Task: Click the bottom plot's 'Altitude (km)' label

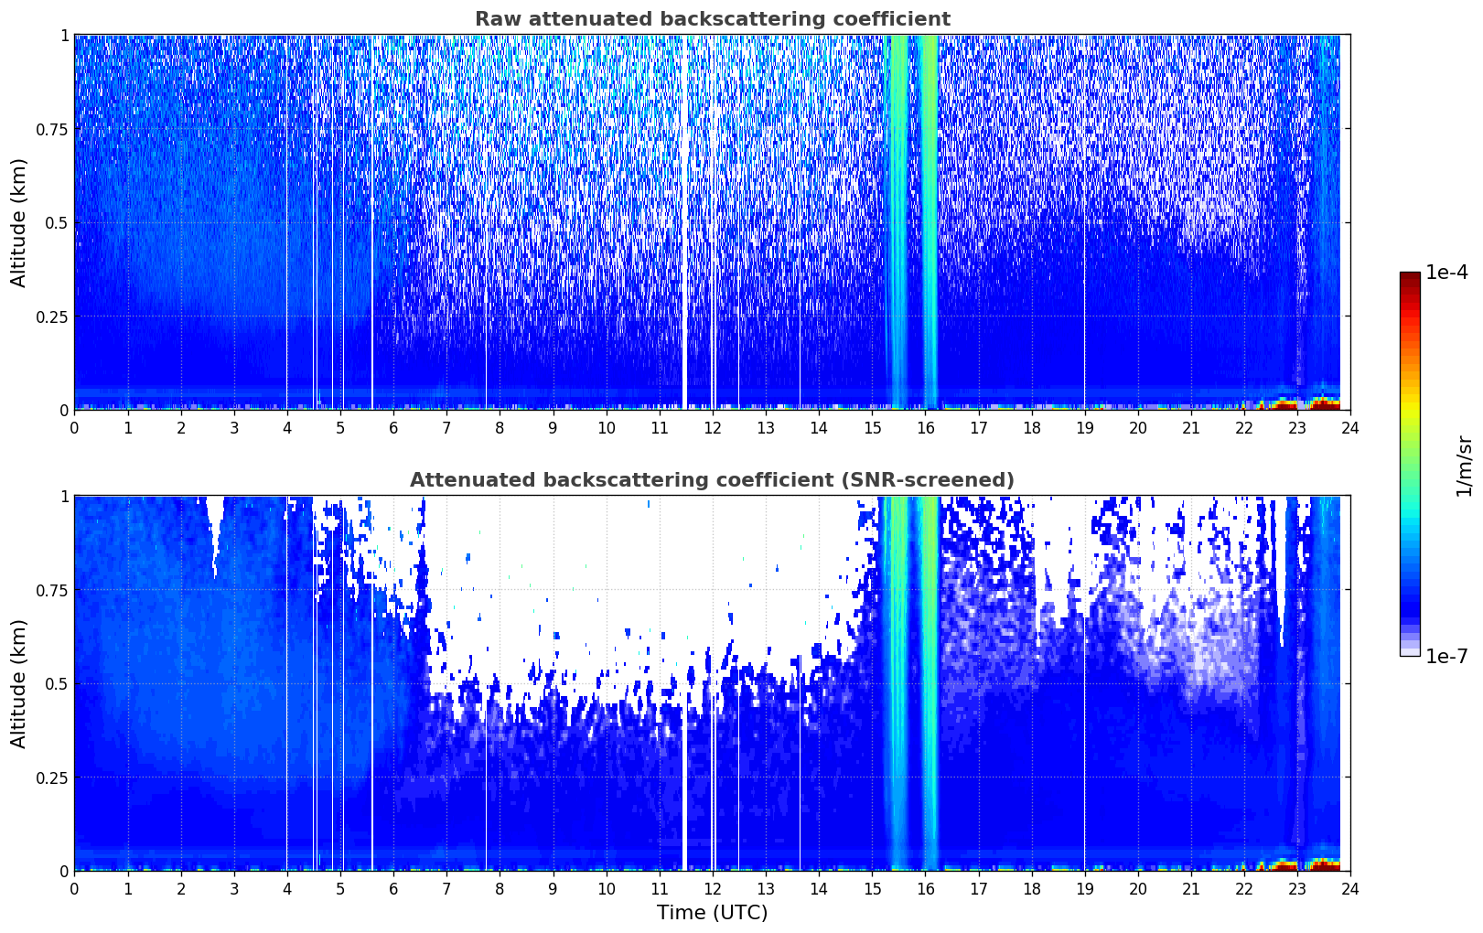Action: click(x=19, y=683)
